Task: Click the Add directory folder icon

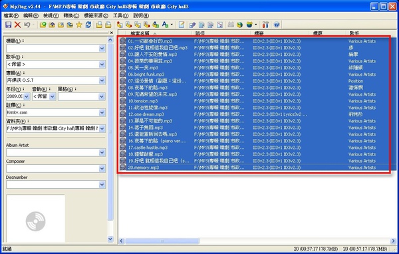Action: point(52,25)
